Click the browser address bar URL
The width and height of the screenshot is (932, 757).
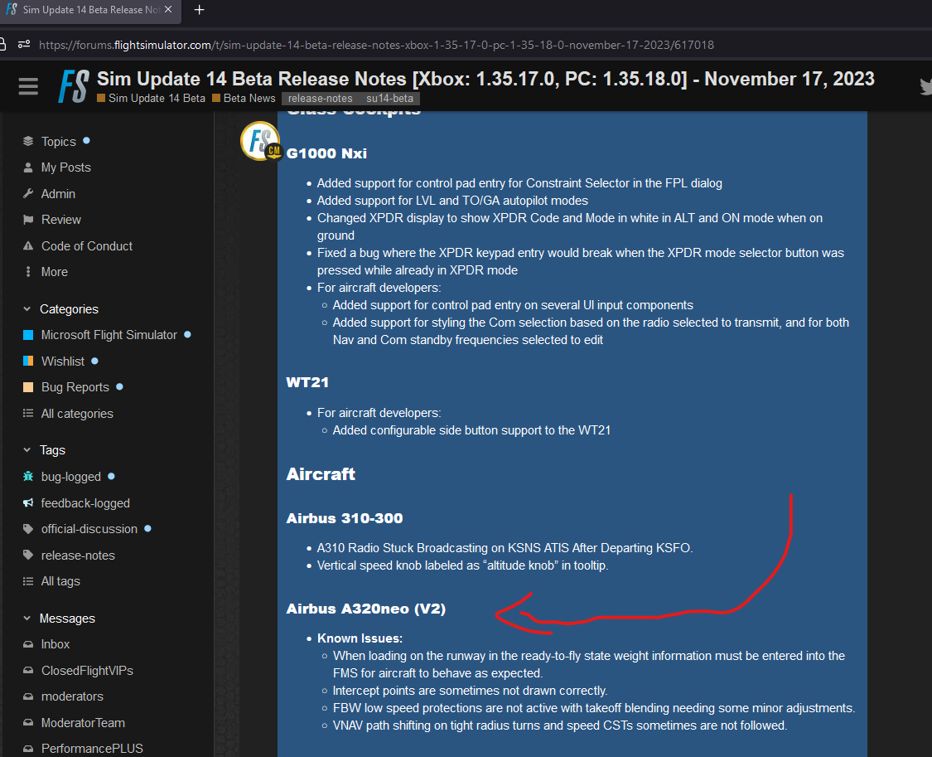(x=373, y=45)
